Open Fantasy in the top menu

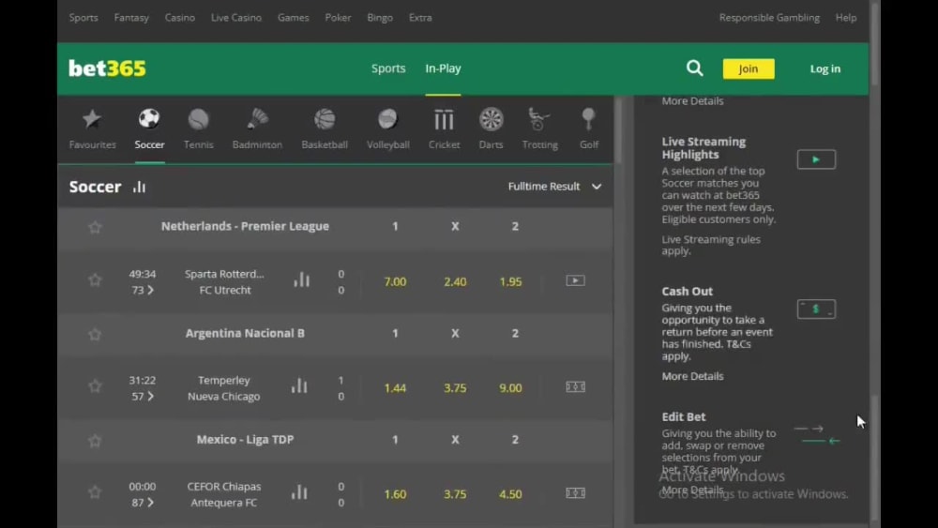131,18
